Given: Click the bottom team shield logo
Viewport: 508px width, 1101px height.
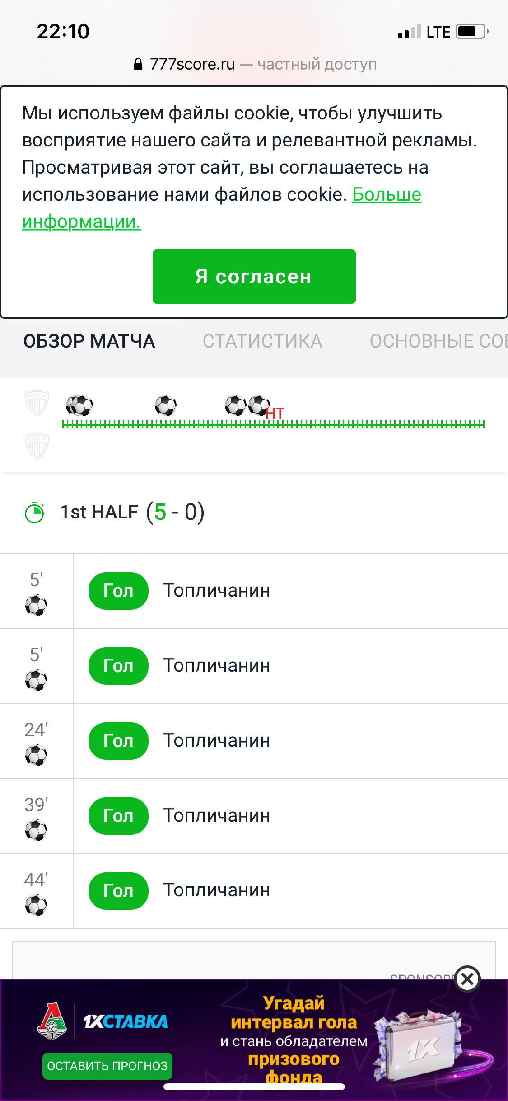Looking at the screenshot, I should [x=37, y=446].
